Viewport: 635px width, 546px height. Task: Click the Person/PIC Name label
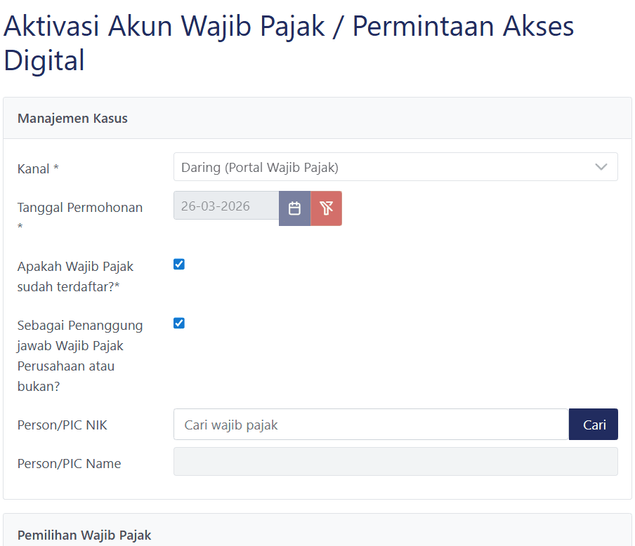pyautogui.click(x=69, y=464)
